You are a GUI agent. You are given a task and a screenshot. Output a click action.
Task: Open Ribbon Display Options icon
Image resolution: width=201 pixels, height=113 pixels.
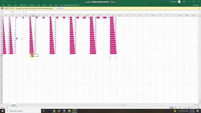184,2
